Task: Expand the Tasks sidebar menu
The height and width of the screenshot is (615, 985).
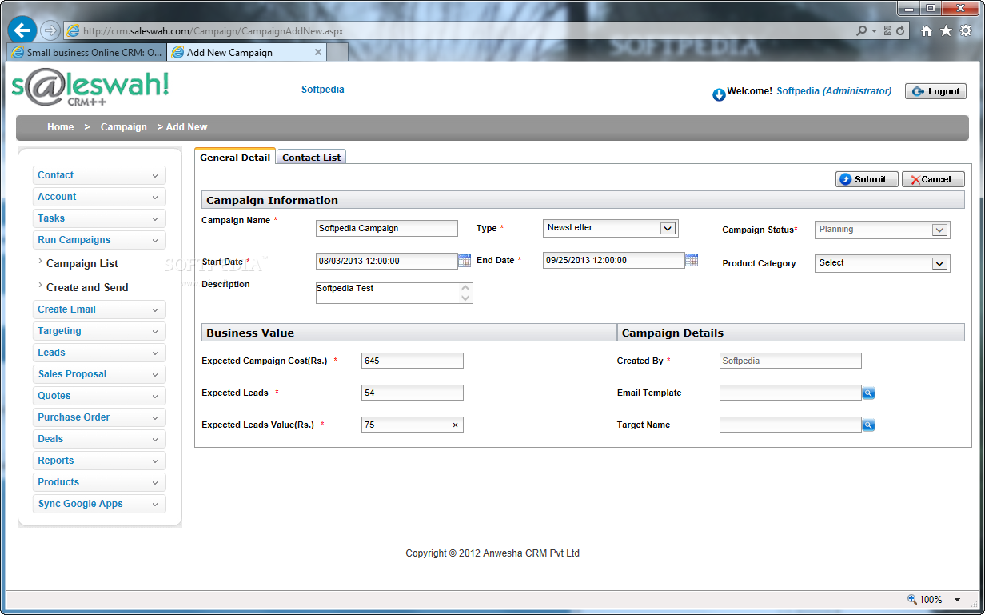Action: click(99, 218)
